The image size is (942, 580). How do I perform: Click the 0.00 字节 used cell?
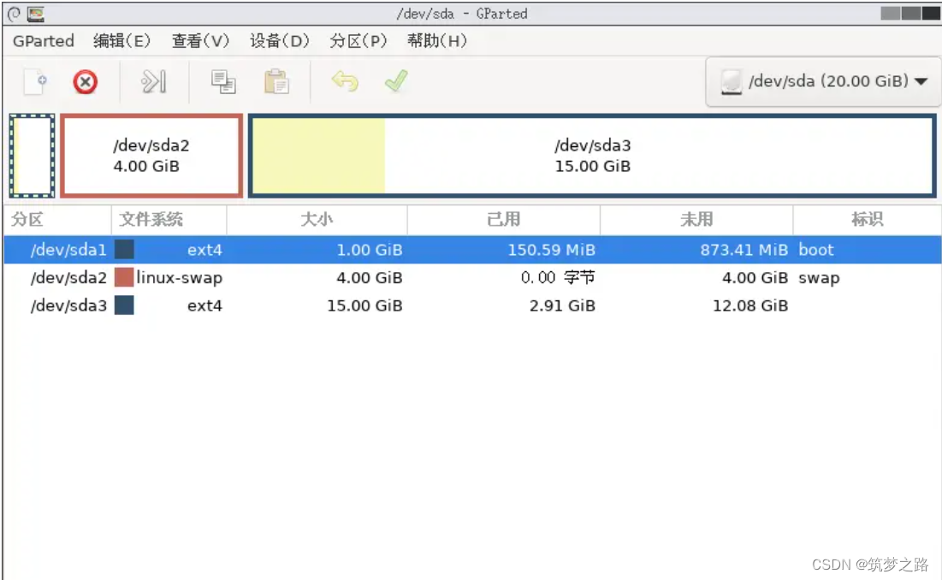click(558, 277)
